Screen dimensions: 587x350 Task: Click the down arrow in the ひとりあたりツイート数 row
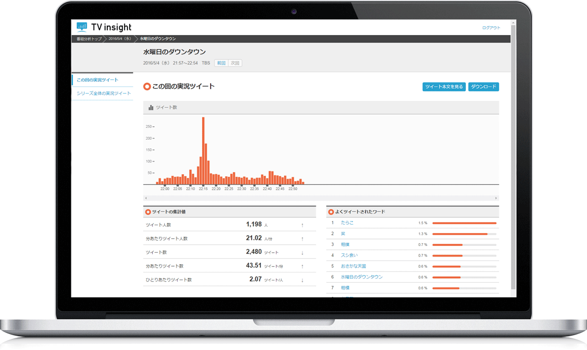[x=302, y=280]
